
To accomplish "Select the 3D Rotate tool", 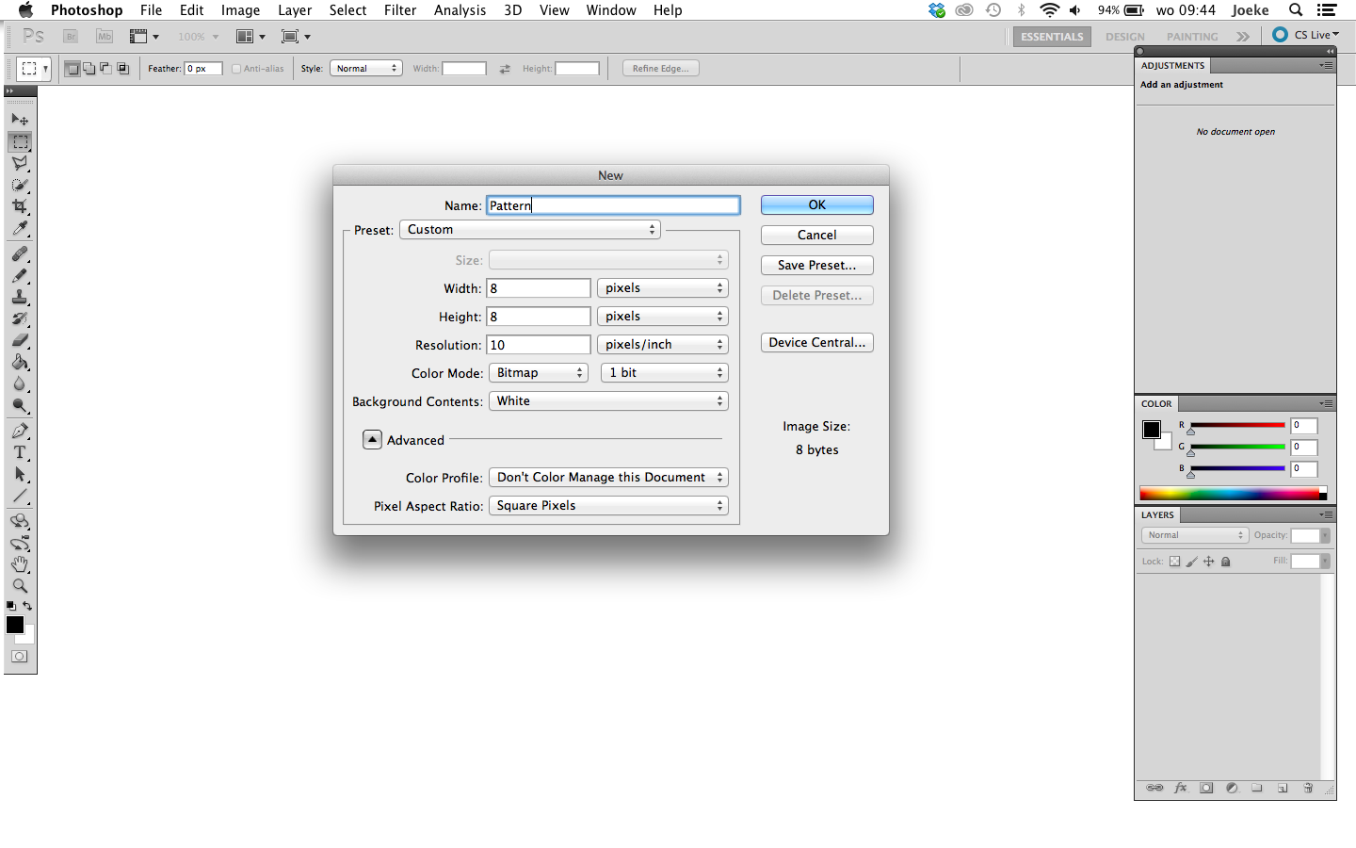I will click(x=20, y=521).
